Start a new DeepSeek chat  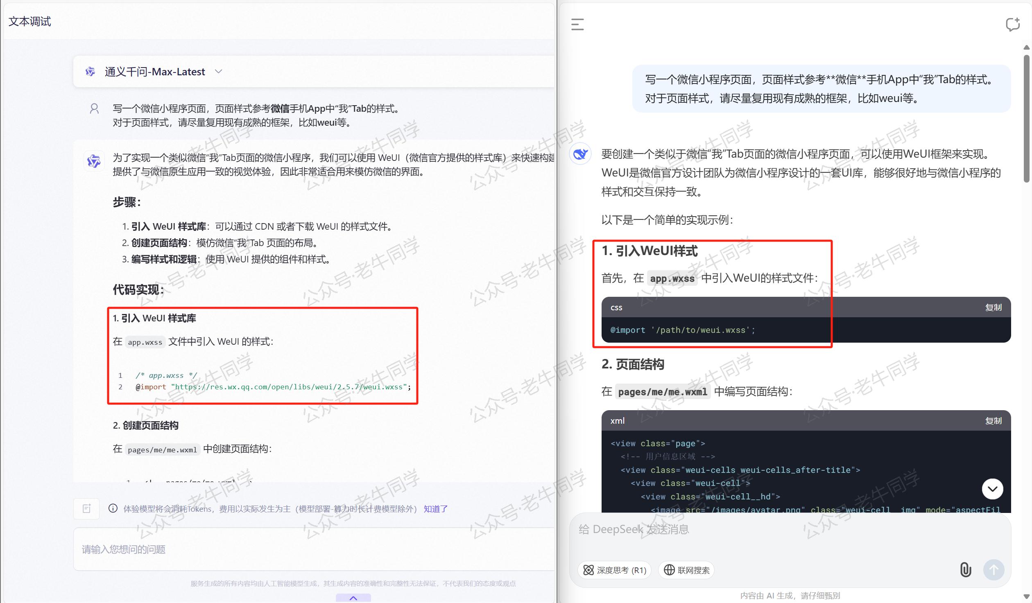[1013, 24]
